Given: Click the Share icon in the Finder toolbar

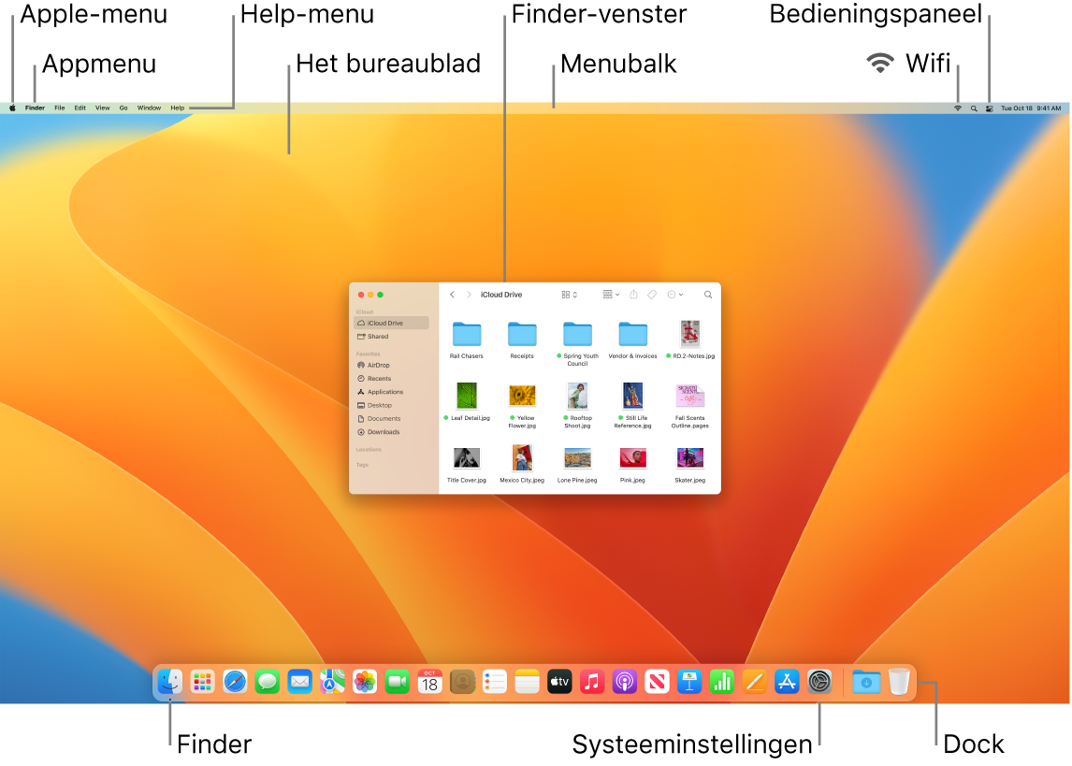Looking at the screenshot, I should pyautogui.click(x=634, y=294).
